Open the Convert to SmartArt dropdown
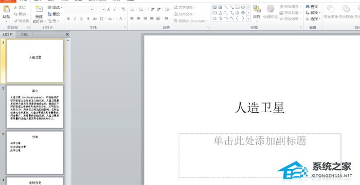The height and width of the screenshot is (185, 360). [x=191, y=21]
